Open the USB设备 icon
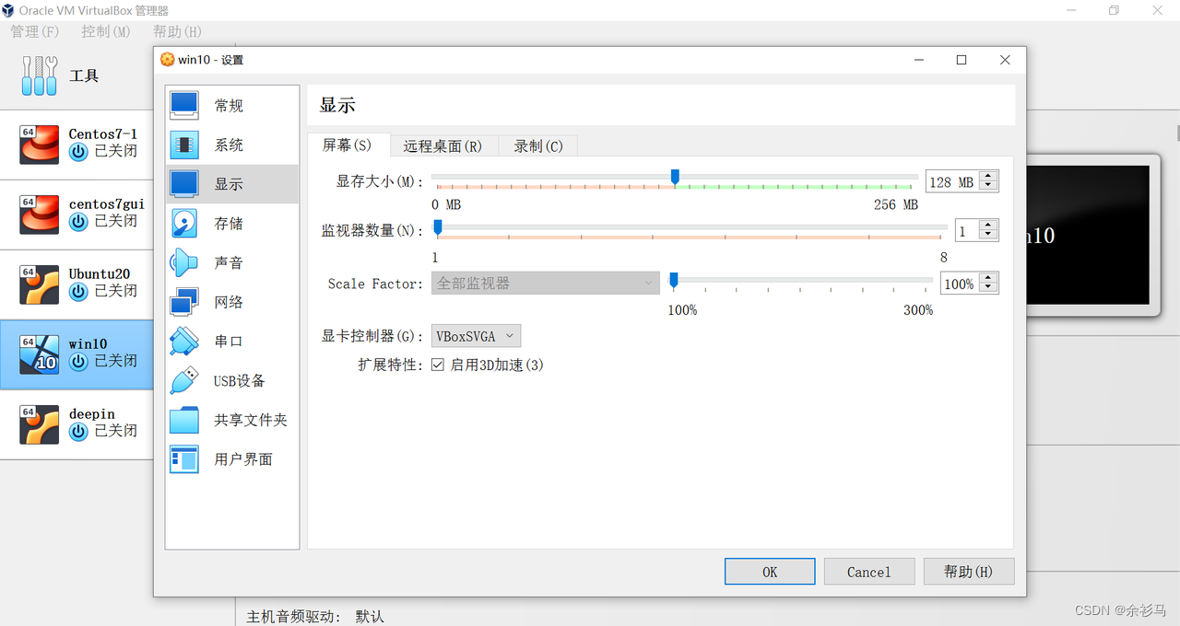The height and width of the screenshot is (626, 1180). (184, 380)
